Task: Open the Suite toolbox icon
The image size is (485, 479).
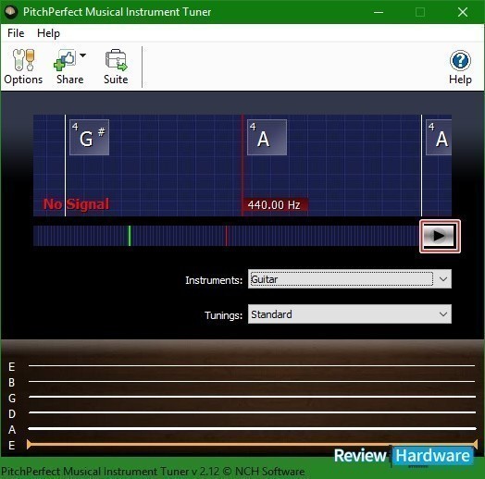Action: pyautogui.click(x=116, y=60)
